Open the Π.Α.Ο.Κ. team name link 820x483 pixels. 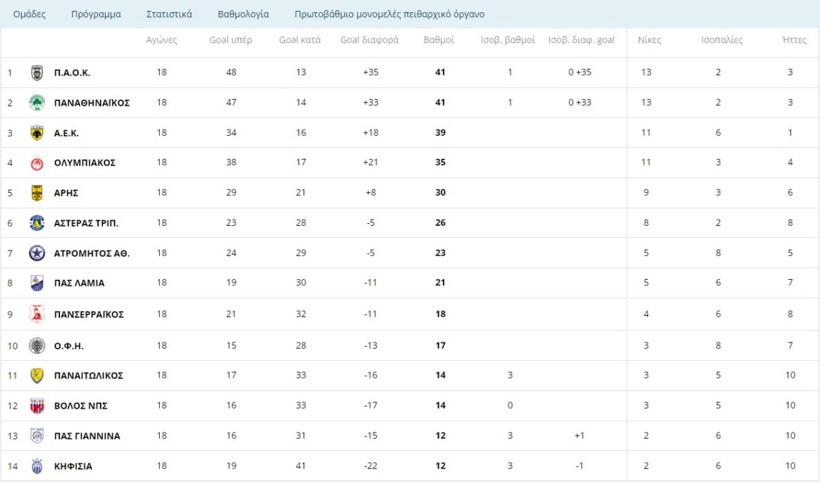click(x=72, y=72)
